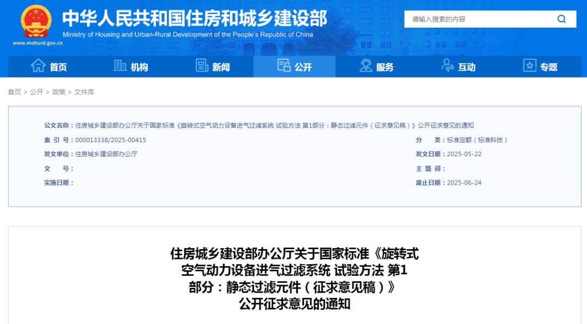Click the 首页 breadcrumb link
587x324 pixels.
click(15, 92)
